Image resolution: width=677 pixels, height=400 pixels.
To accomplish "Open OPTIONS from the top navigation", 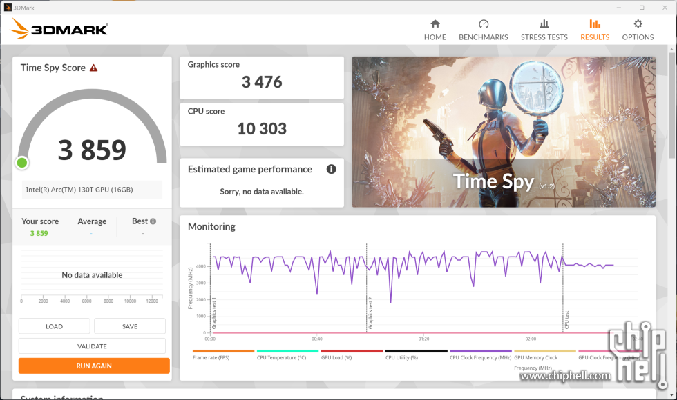I will point(638,30).
